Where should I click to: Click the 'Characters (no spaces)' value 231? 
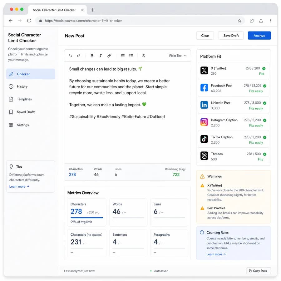pos(76,242)
